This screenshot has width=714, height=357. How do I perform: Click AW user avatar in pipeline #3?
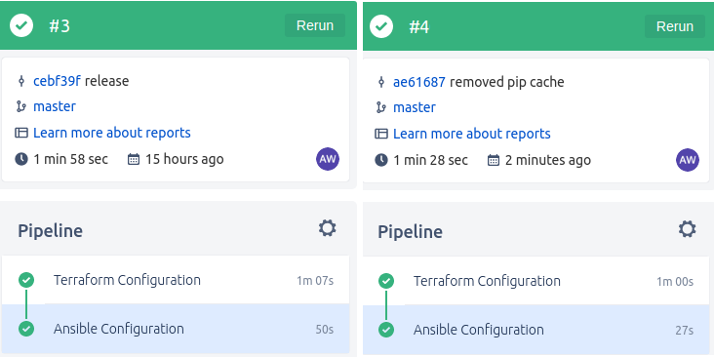pos(328,159)
